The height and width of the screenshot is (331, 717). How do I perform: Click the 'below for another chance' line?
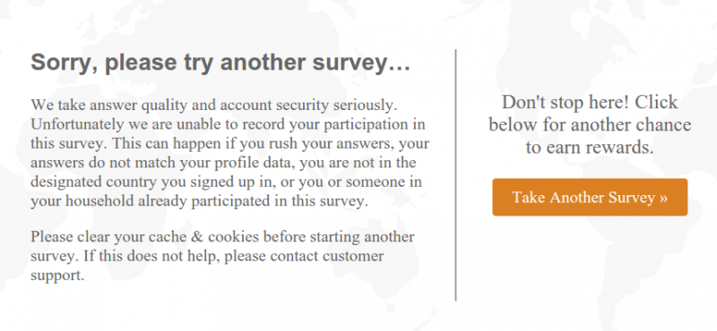tap(590, 124)
